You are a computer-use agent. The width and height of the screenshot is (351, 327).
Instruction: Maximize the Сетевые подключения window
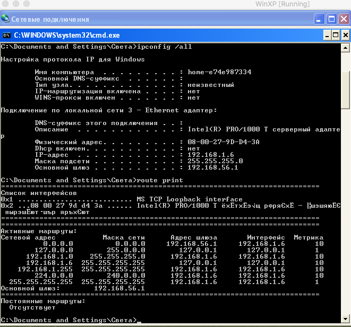331,19
